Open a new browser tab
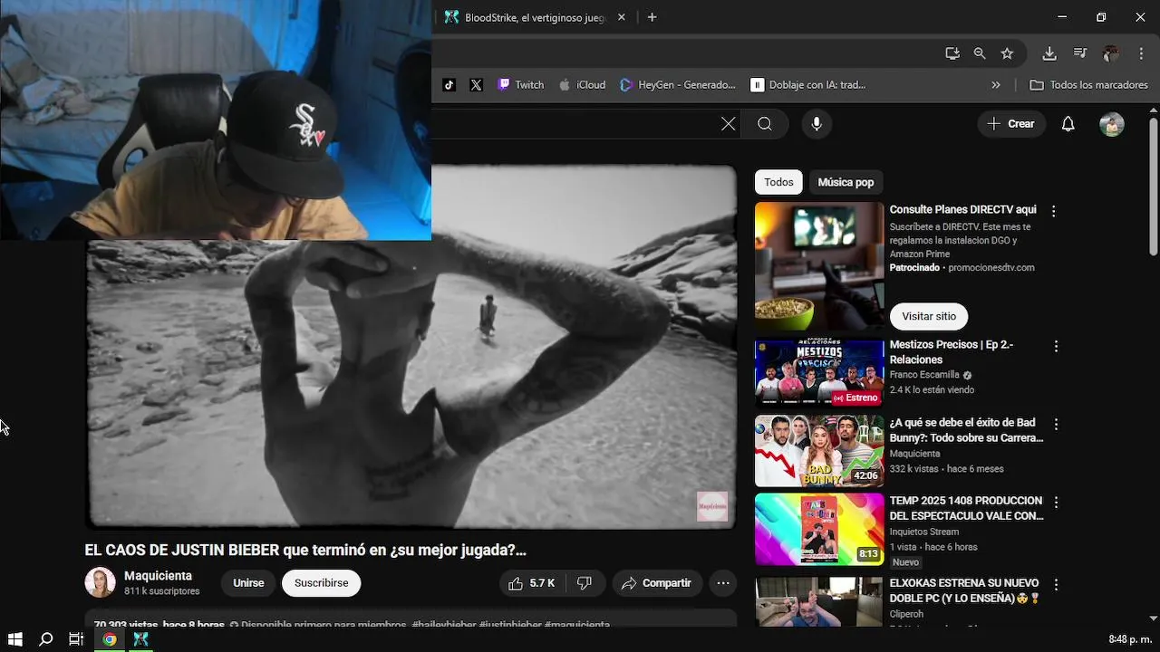Image resolution: width=1160 pixels, height=652 pixels. tap(652, 17)
